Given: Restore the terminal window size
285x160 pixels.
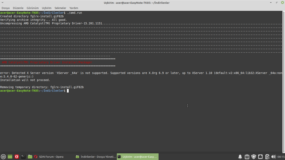Looking at the screenshot, I should point(277,3).
